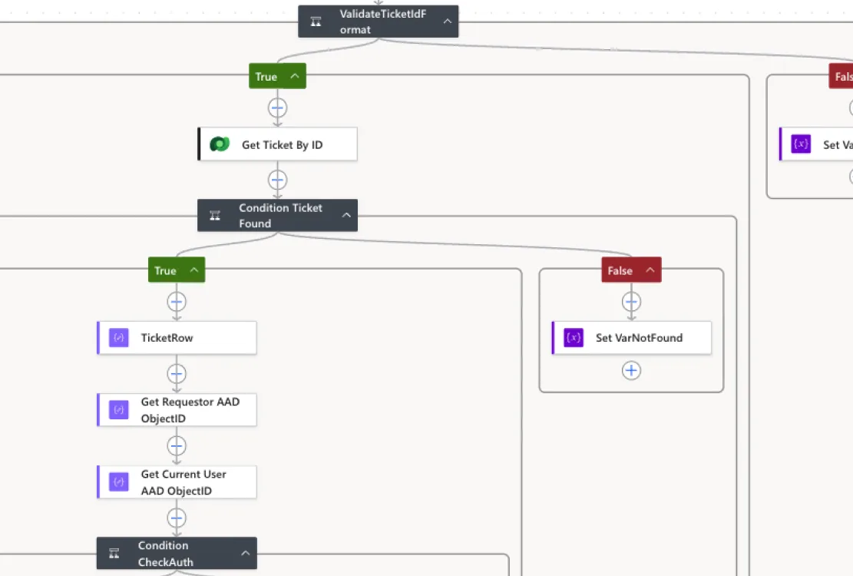Add an action above TicketRow
This screenshot has height=576, width=853.
pyautogui.click(x=177, y=301)
